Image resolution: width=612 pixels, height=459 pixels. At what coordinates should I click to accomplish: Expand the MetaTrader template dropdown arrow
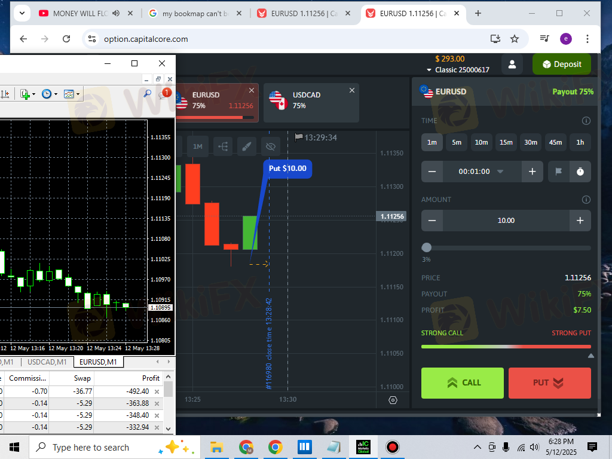[x=33, y=94]
